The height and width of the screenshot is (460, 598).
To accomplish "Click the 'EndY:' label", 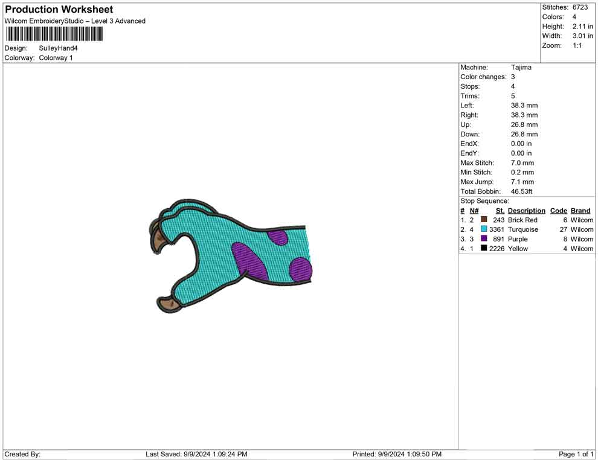I will coord(469,153).
